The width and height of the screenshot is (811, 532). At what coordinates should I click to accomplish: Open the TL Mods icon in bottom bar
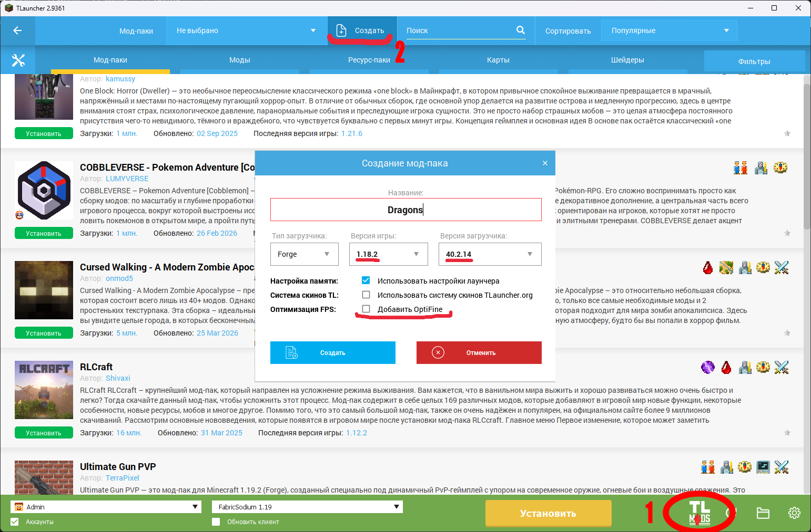pyautogui.click(x=700, y=513)
